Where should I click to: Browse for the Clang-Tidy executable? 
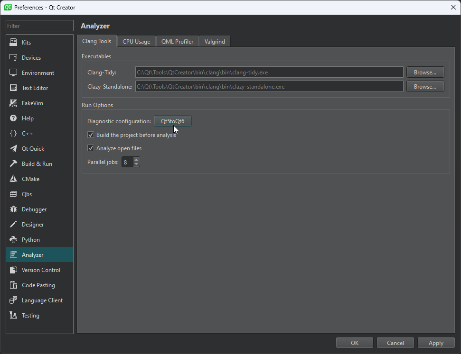[425, 73]
